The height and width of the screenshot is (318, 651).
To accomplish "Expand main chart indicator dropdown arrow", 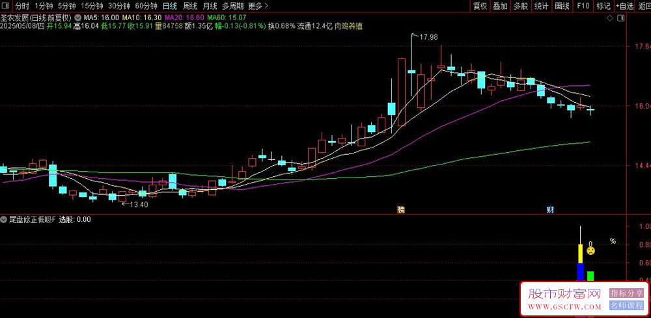I will pos(78,18).
